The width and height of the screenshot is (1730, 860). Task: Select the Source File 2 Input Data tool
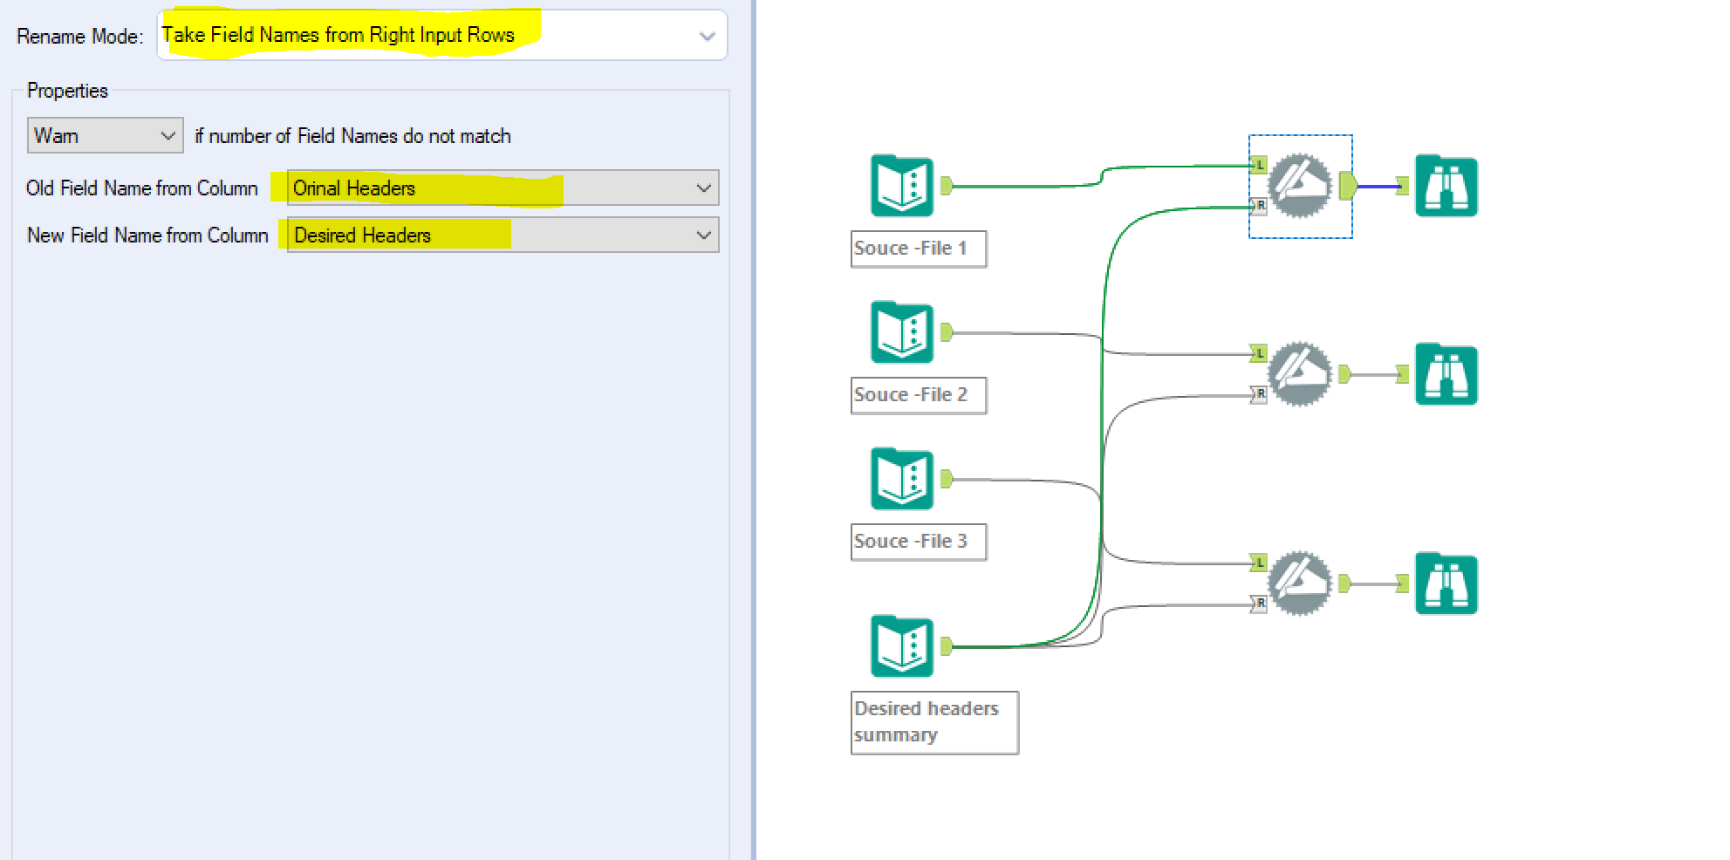901,331
